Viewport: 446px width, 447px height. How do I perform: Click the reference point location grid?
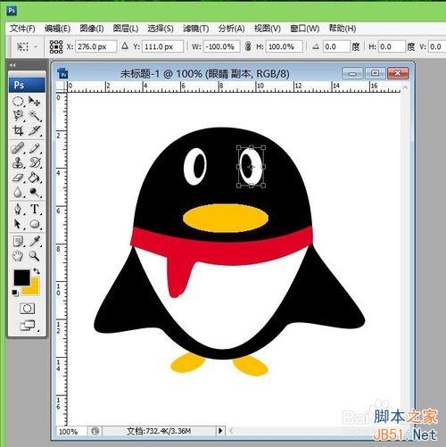[x=56, y=46]
